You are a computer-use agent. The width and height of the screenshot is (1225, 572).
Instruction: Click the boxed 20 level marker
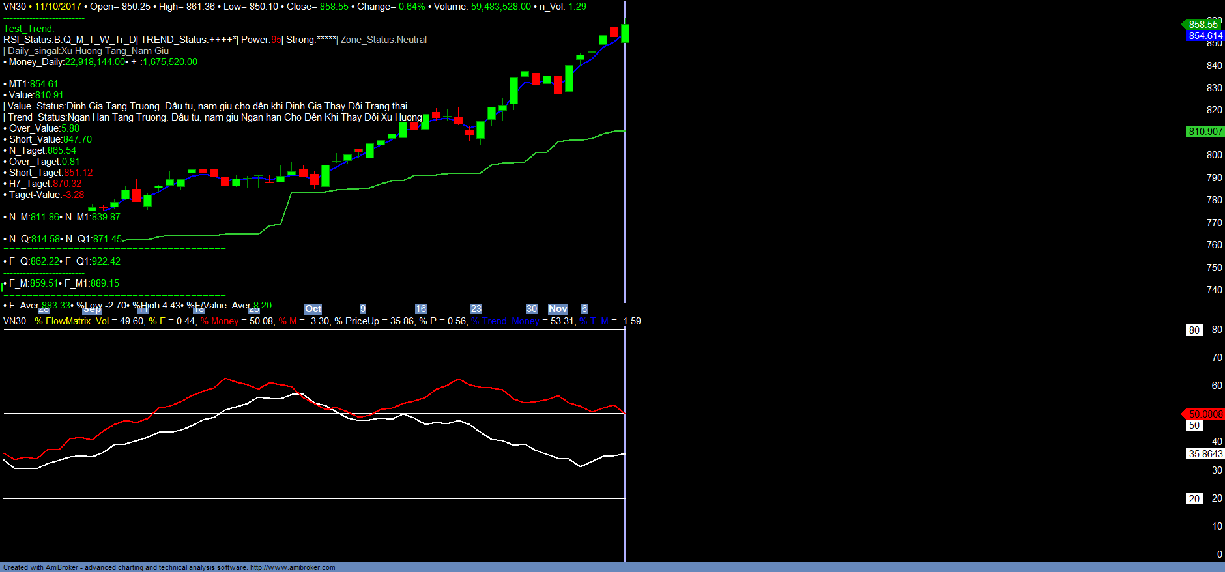pyautogui.click(x=1194, y=499)
